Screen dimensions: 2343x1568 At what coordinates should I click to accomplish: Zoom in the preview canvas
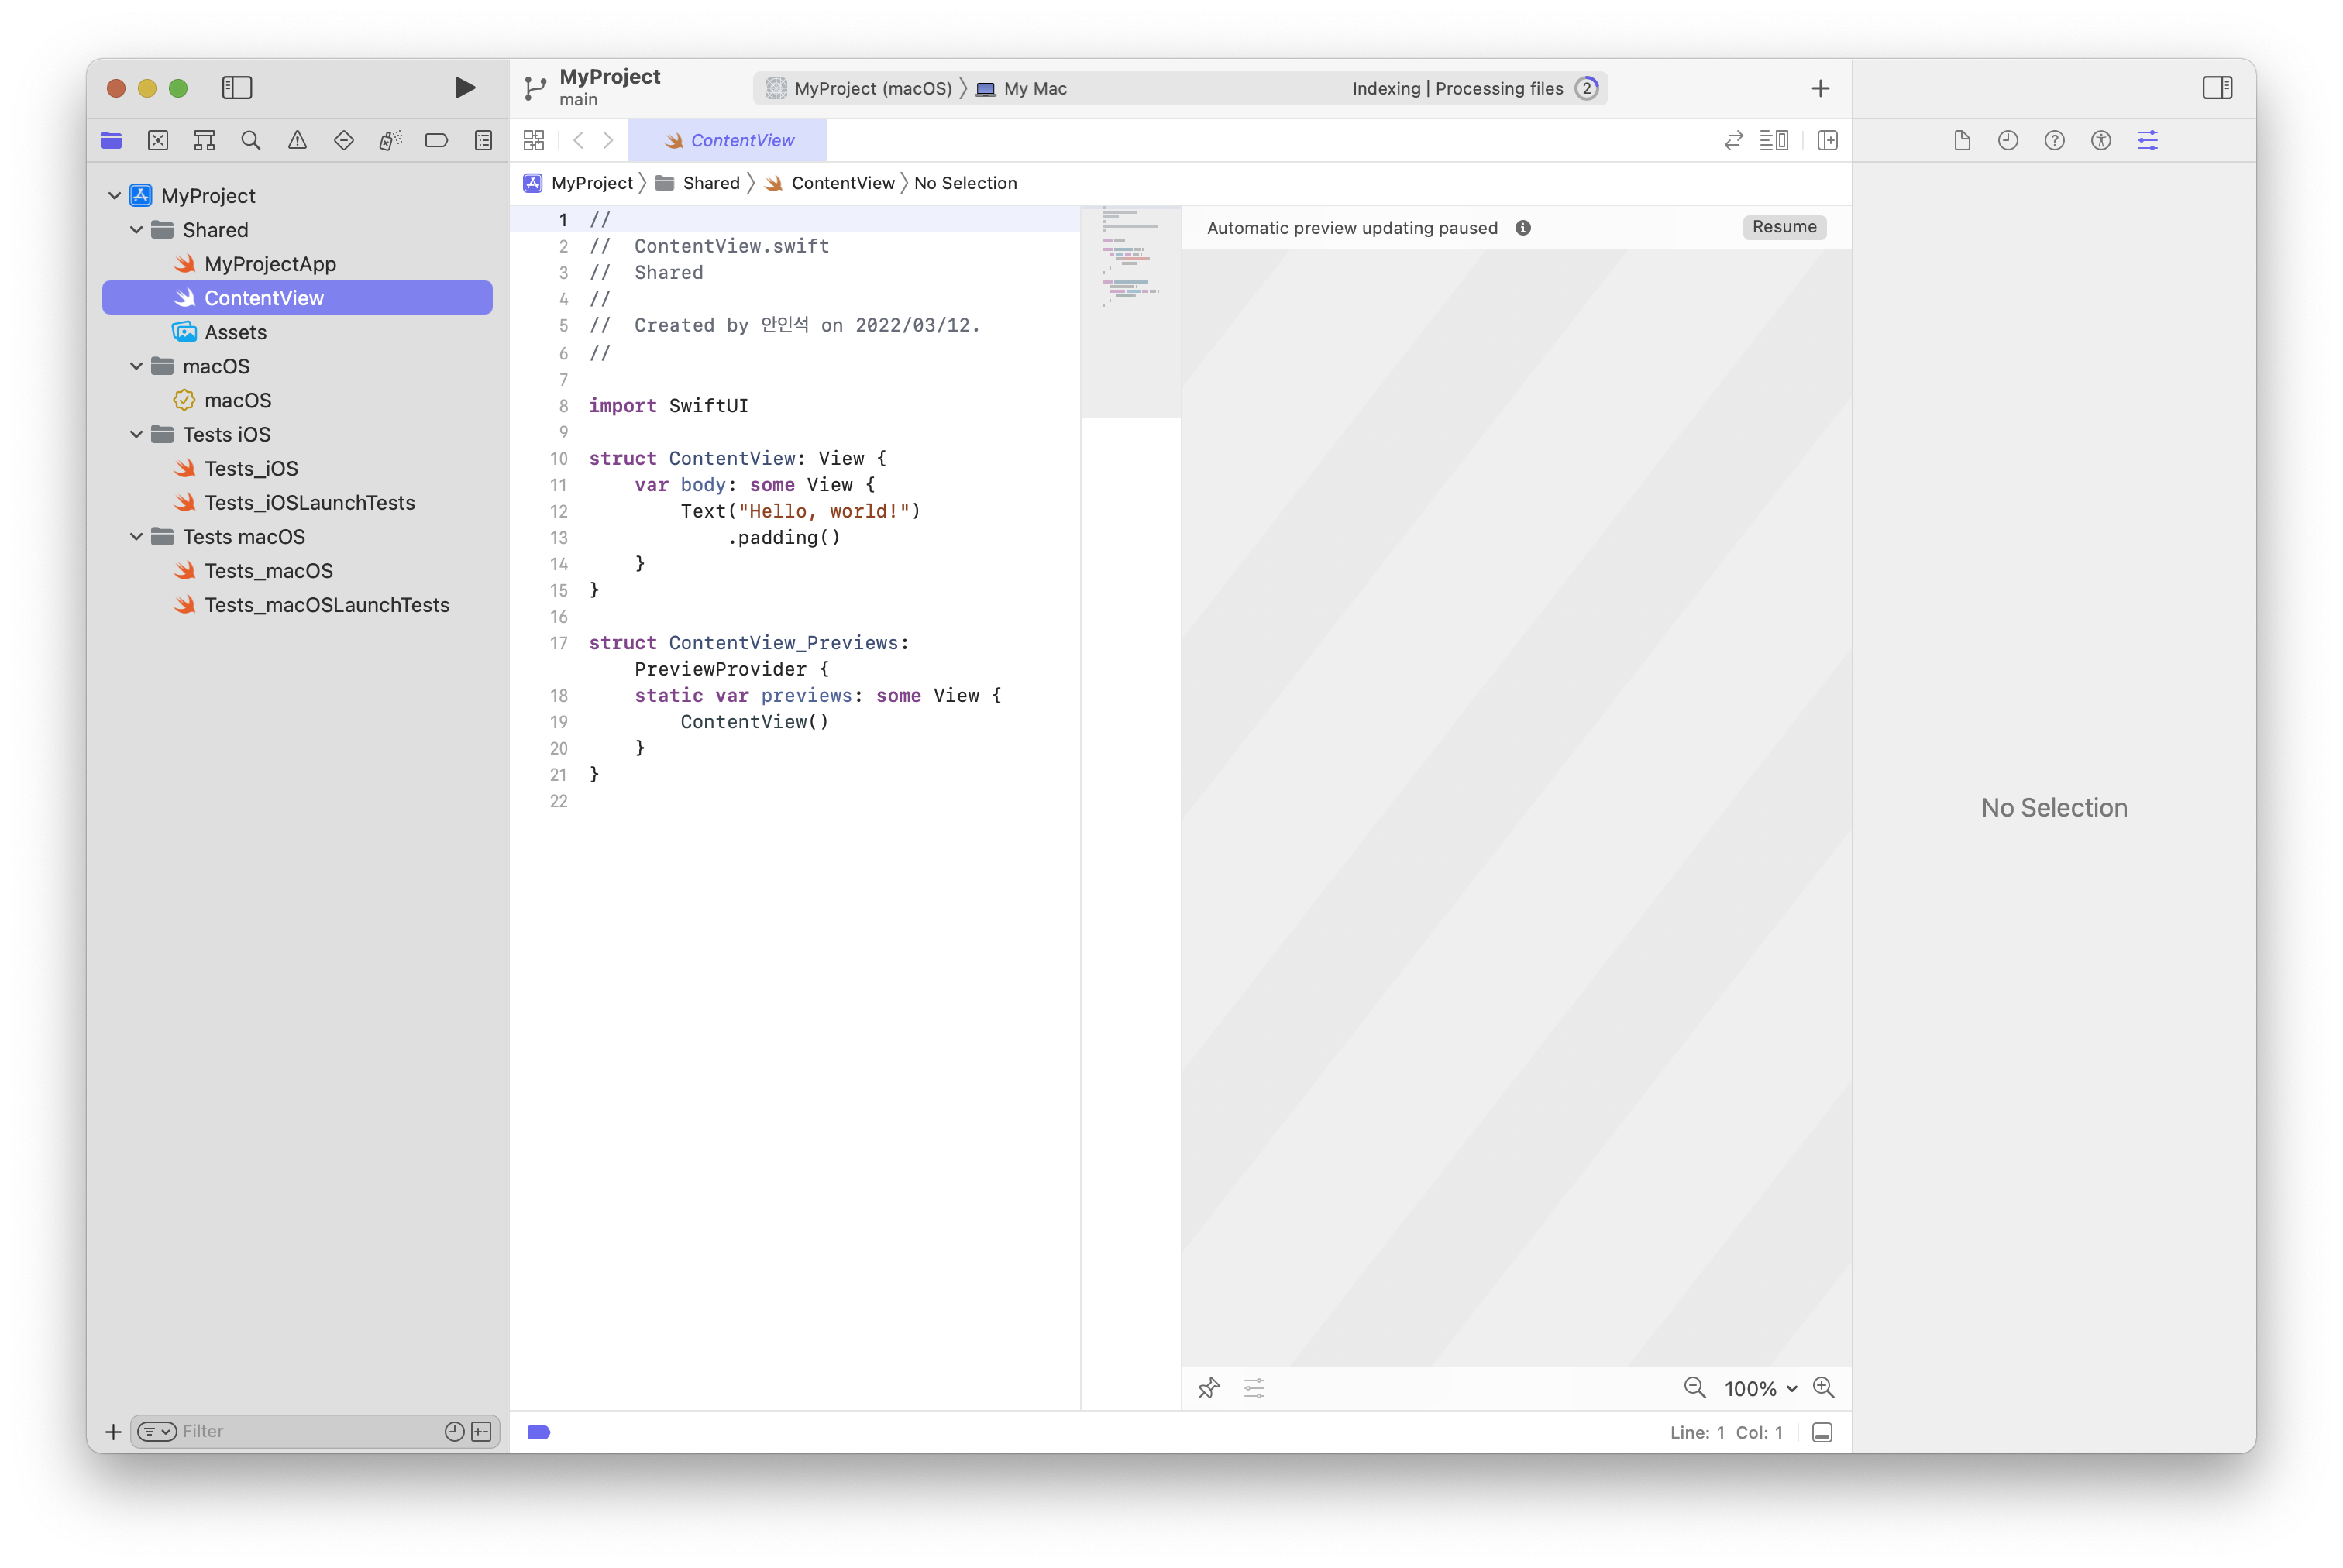(1823, 1388)
